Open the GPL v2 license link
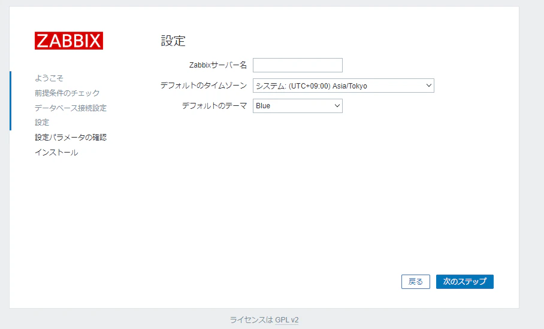The height and width of the screenshot is (329, 544). (286, 319)
